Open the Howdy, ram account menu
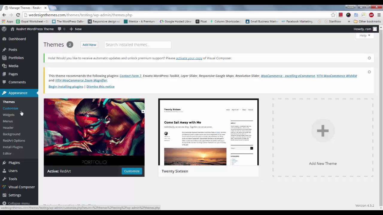Image resolution: width=383 pixels, height=215 pixels. pos(365,29)
